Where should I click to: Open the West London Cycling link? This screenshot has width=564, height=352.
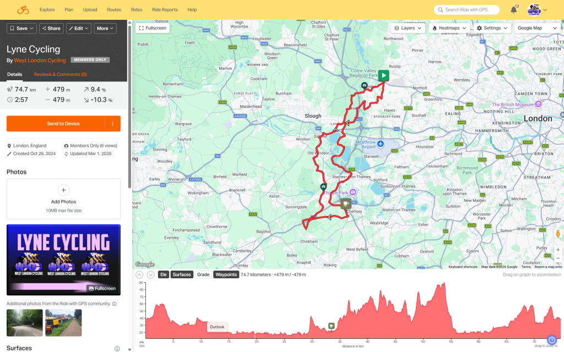[40, 61]
